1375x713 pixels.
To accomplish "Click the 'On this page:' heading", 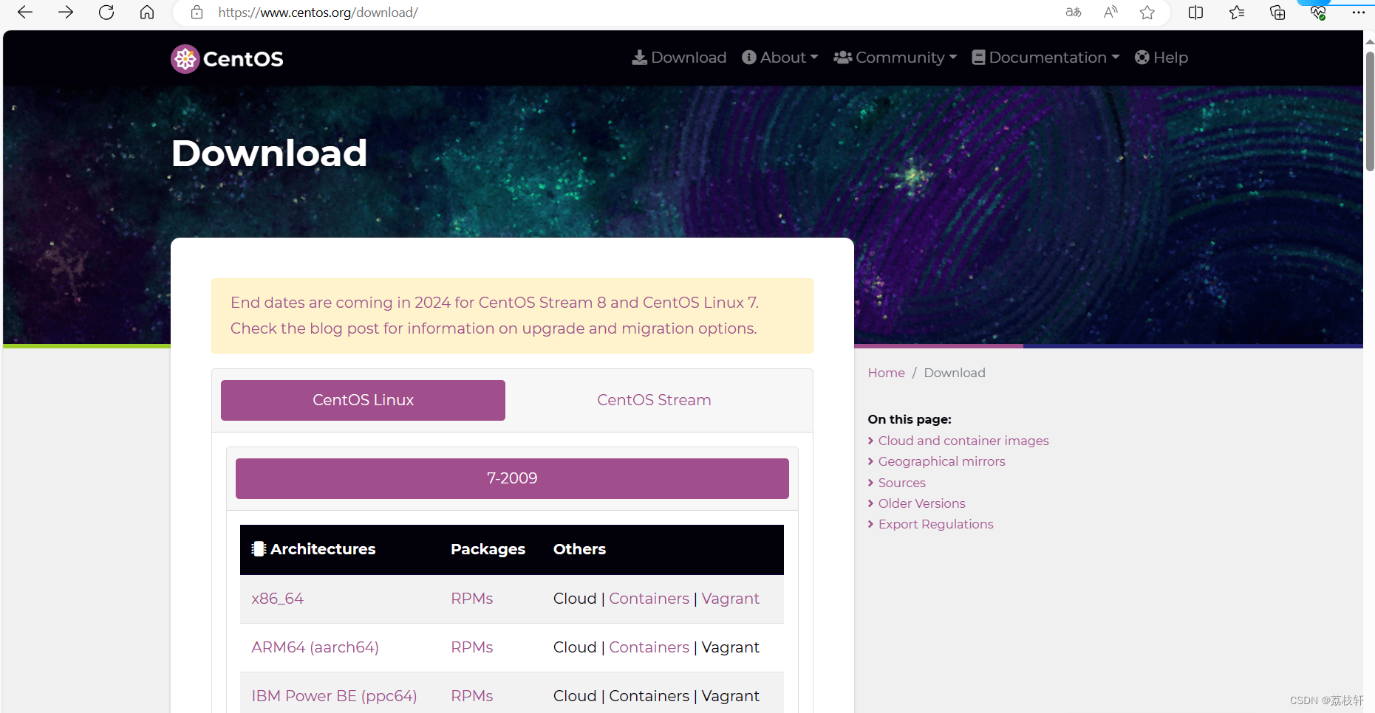I will coord(910,419).
